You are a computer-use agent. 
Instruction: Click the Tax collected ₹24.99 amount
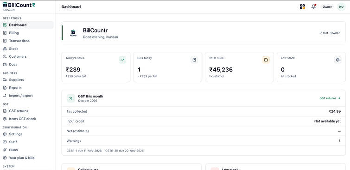coord(335,111)
